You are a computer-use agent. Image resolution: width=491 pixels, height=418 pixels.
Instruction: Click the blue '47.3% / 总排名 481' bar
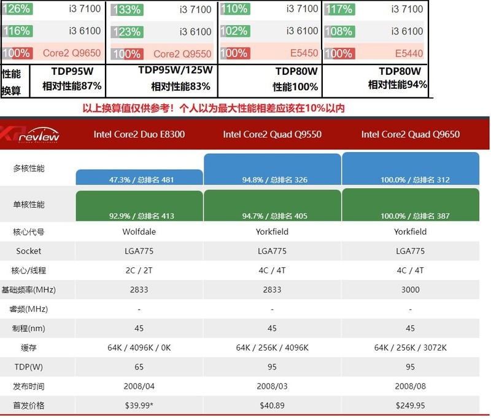point(139,177)
